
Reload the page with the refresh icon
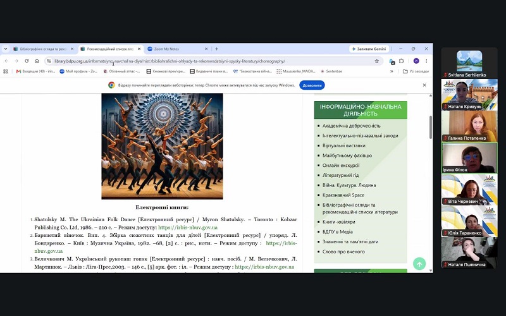coord(27,61)
